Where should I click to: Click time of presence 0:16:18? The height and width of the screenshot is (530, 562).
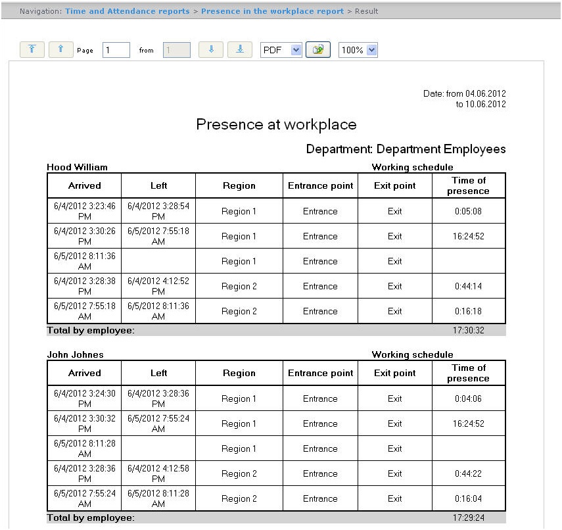click(468, 311)
